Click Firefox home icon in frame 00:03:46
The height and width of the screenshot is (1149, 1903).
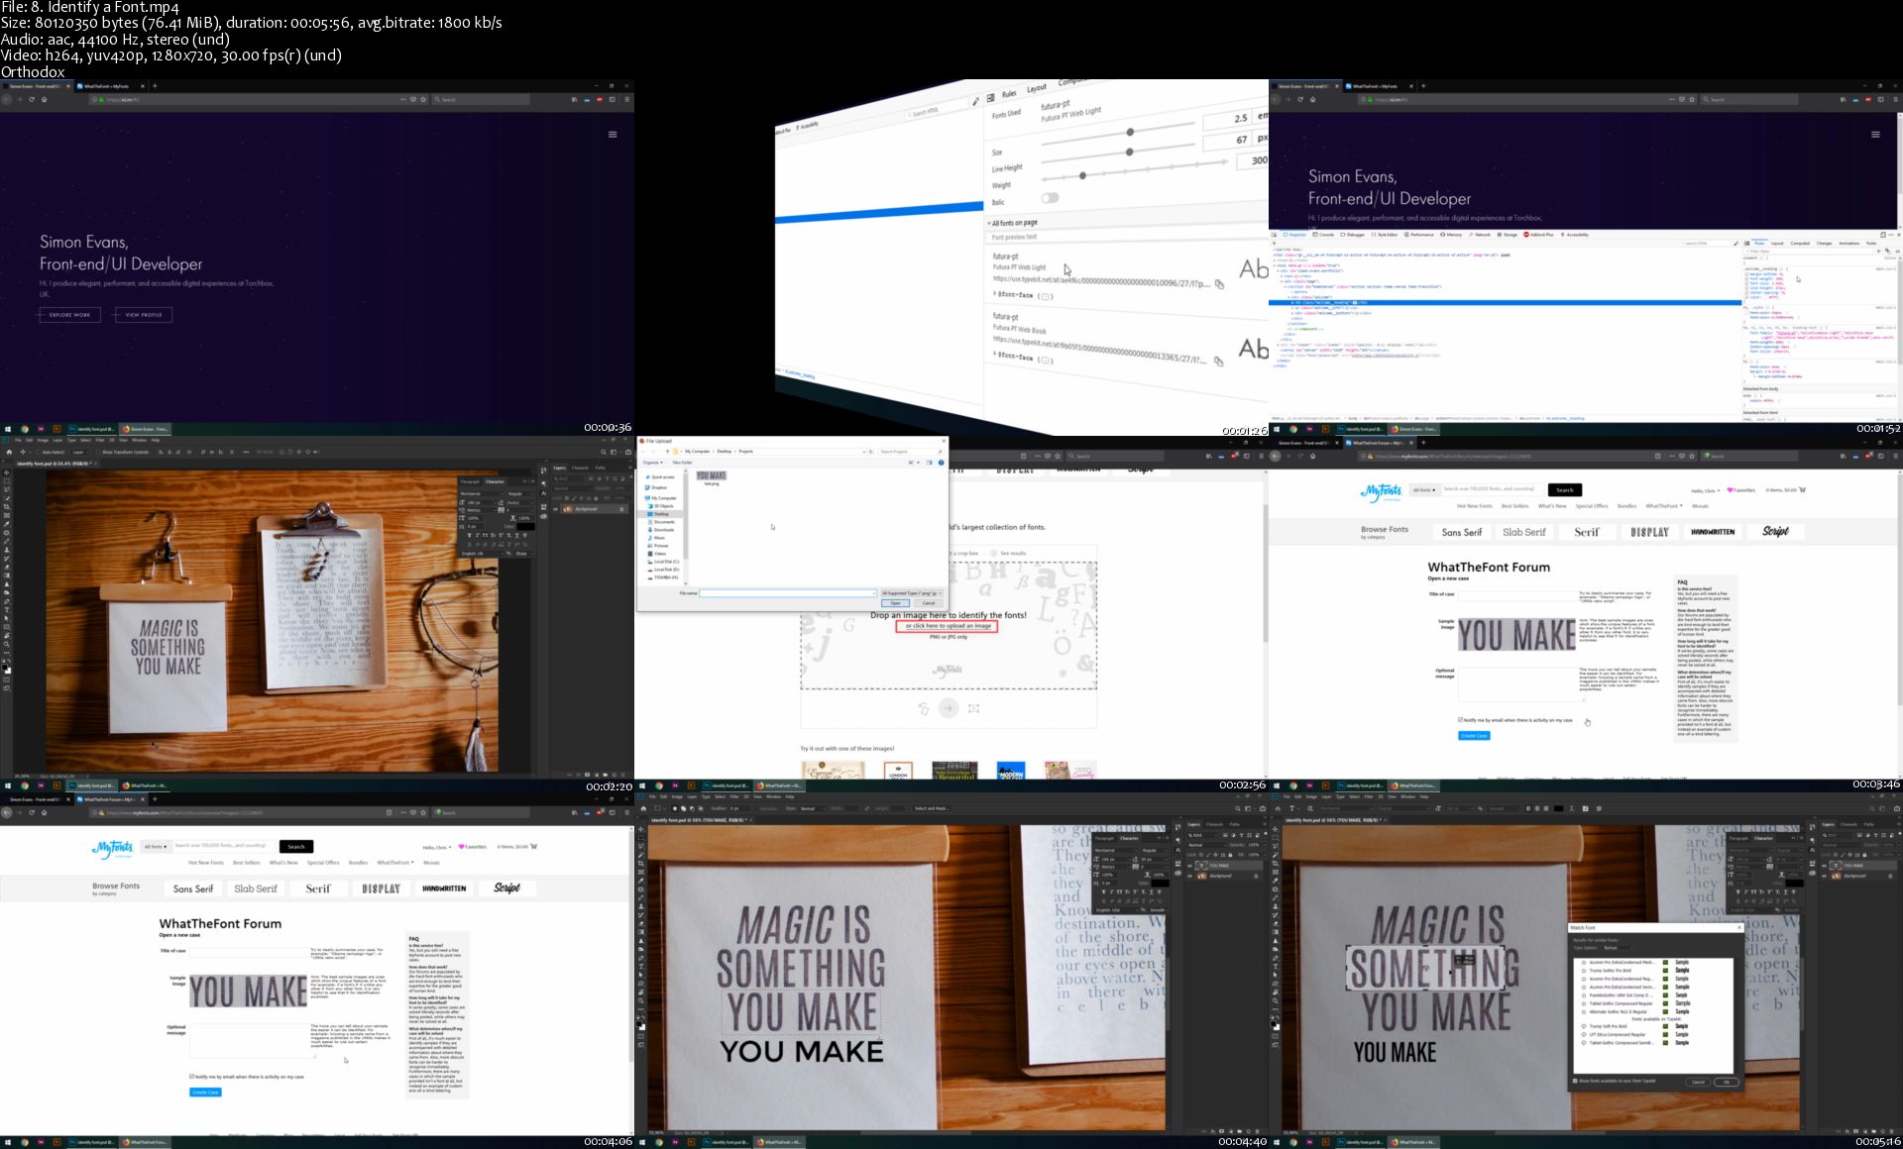click(1312, 456)
